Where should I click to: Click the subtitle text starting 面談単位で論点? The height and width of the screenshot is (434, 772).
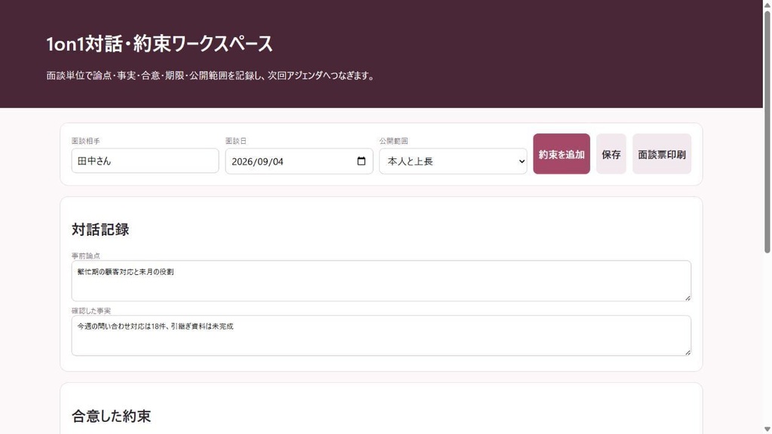tap(211, 76)
